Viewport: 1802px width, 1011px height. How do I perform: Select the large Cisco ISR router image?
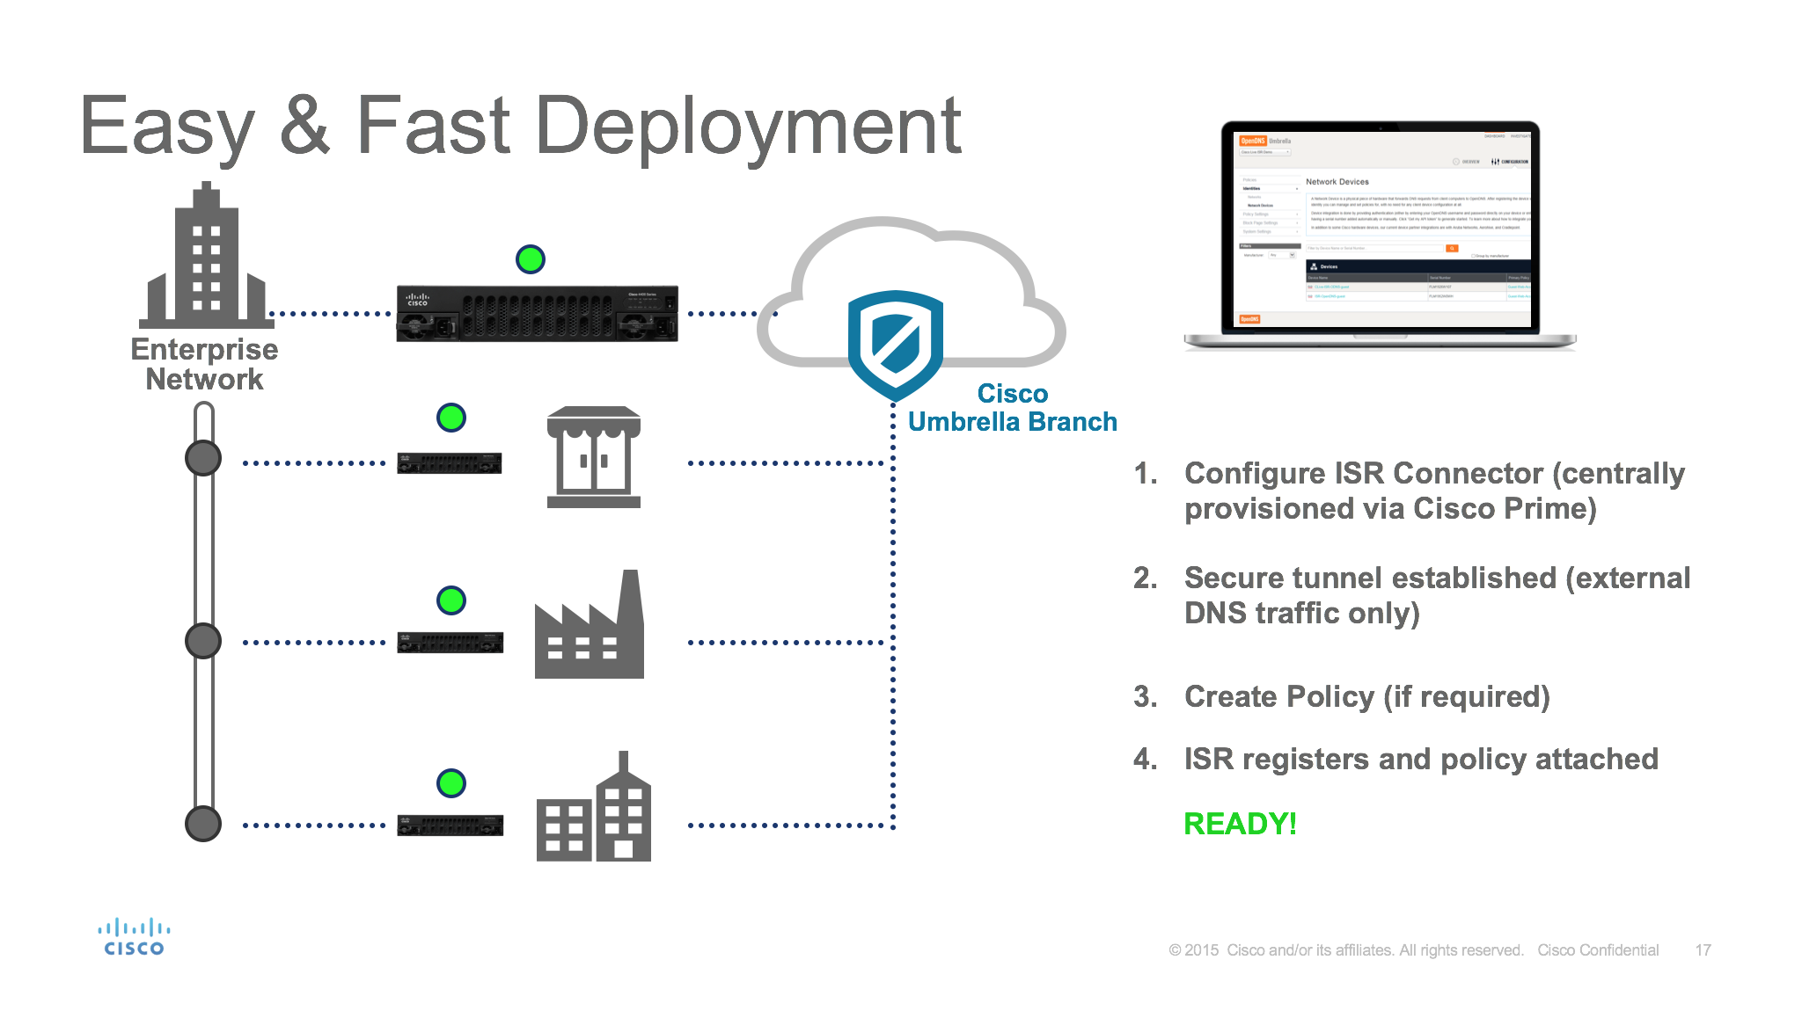point(537,313)
